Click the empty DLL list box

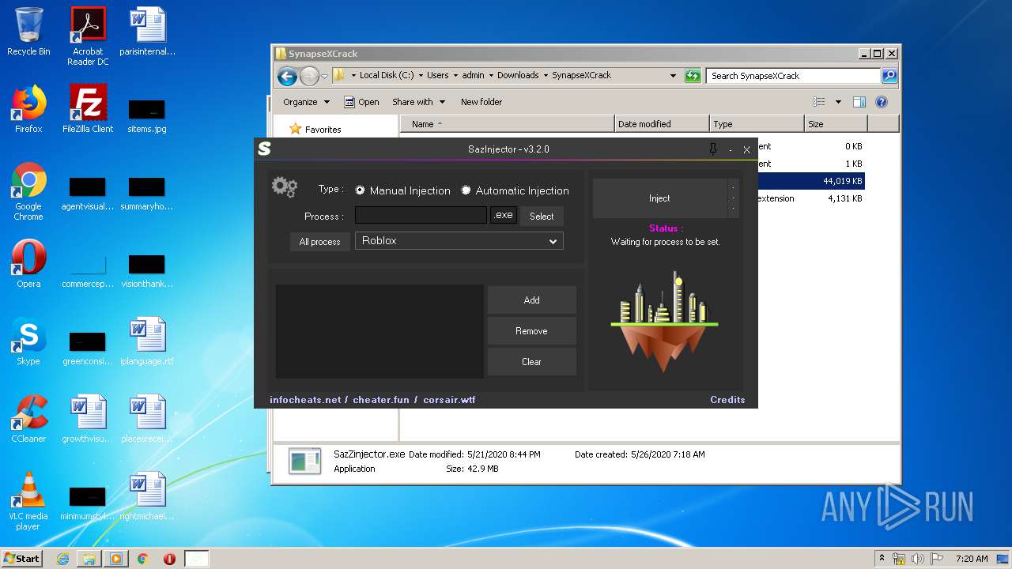379,331
